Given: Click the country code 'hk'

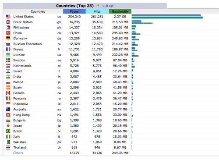Looking at the screenshot, I should coord(59,115).
